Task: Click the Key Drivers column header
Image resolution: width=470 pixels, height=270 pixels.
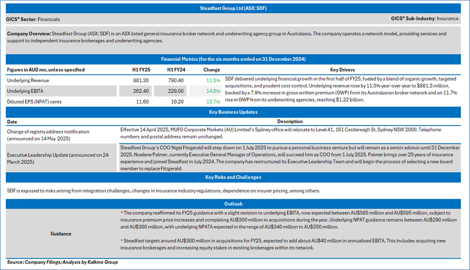Action: click(x=343, y=70)
